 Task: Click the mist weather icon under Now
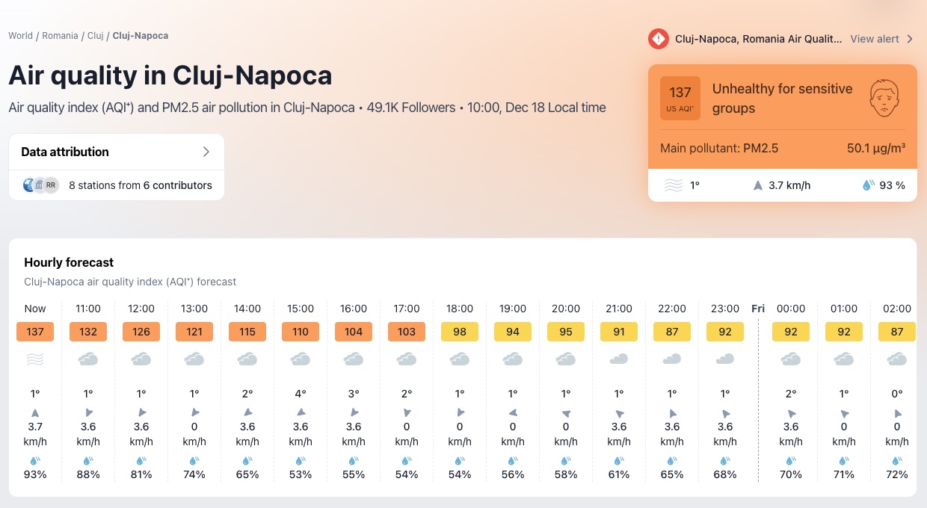point(35,359)
